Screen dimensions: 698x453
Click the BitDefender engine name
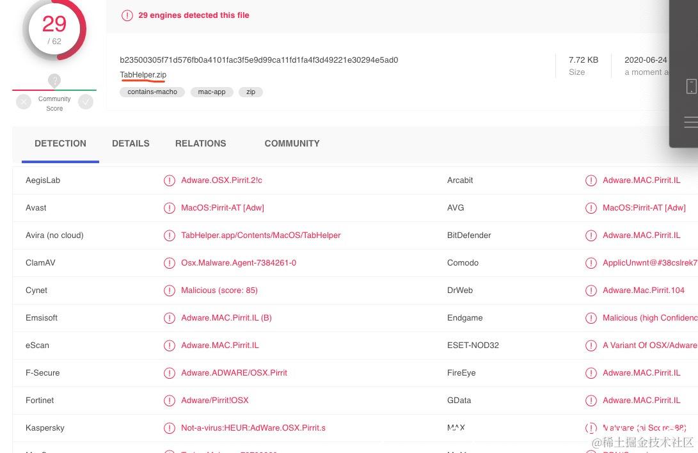(x=469, y=235)
